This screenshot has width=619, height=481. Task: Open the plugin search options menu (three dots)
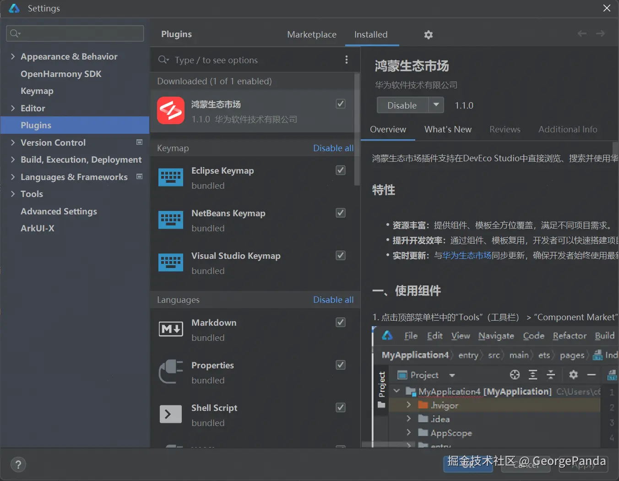pos(347,60)
